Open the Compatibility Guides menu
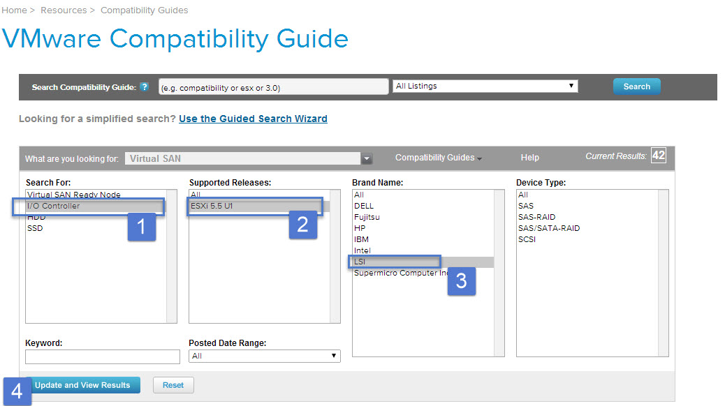Image resolution: width=725 pixels, height=406 pixels. coord(438,158)
